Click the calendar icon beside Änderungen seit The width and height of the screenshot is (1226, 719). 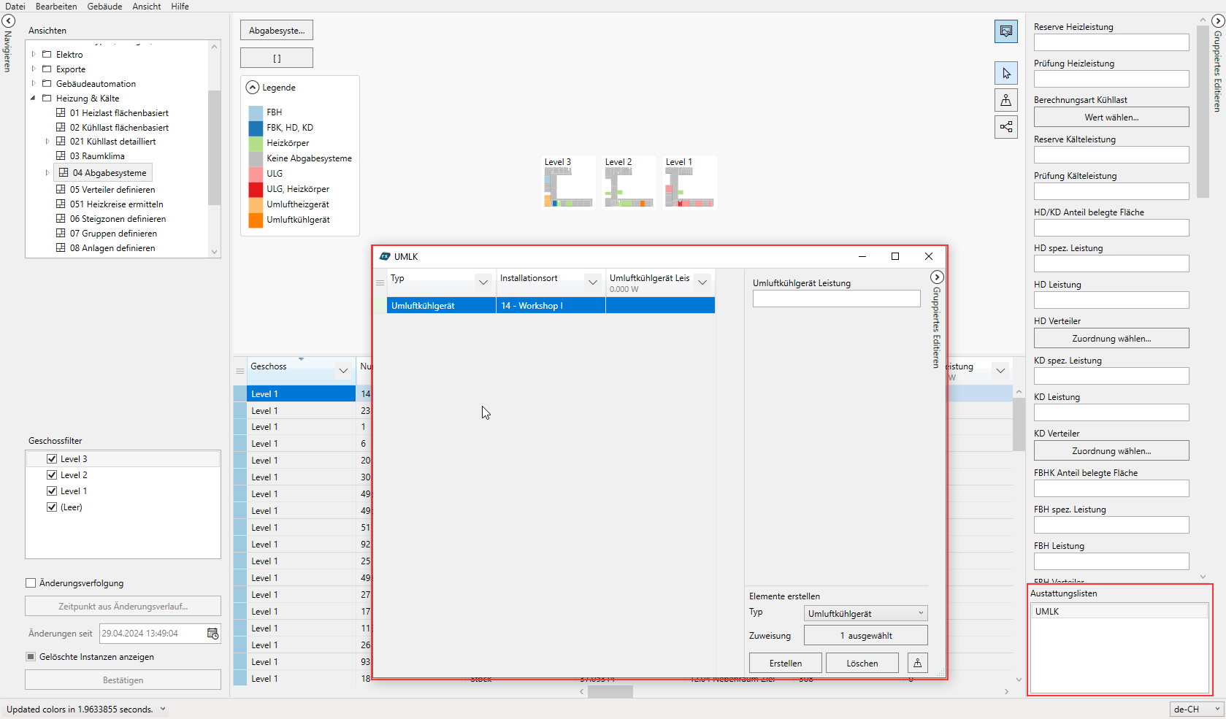(x=212, y=634)
